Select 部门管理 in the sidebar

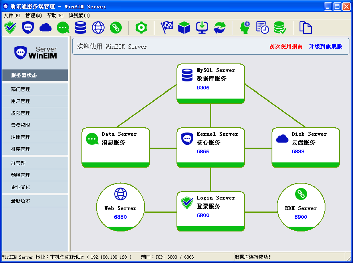(21, 89)
